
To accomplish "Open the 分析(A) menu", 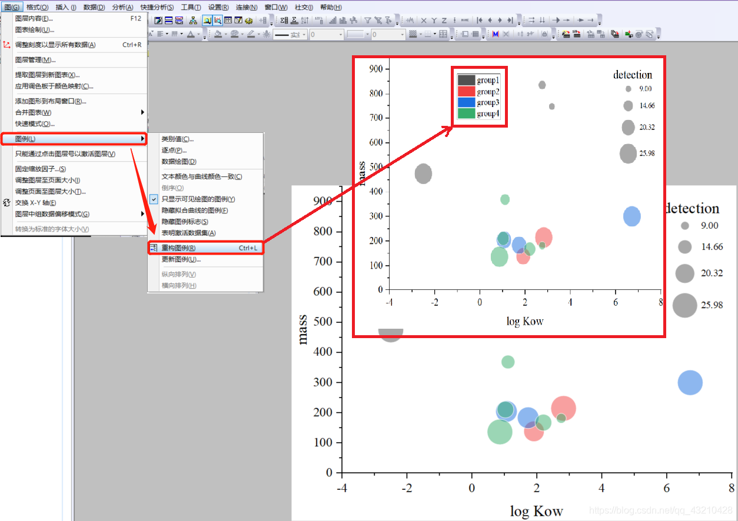I will click(122, 7).
